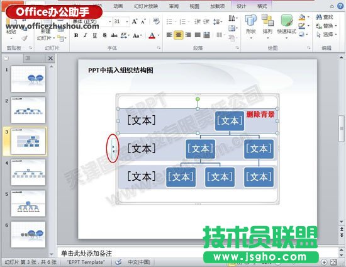Toggle Strikethrough formatting

coord(114,35)
